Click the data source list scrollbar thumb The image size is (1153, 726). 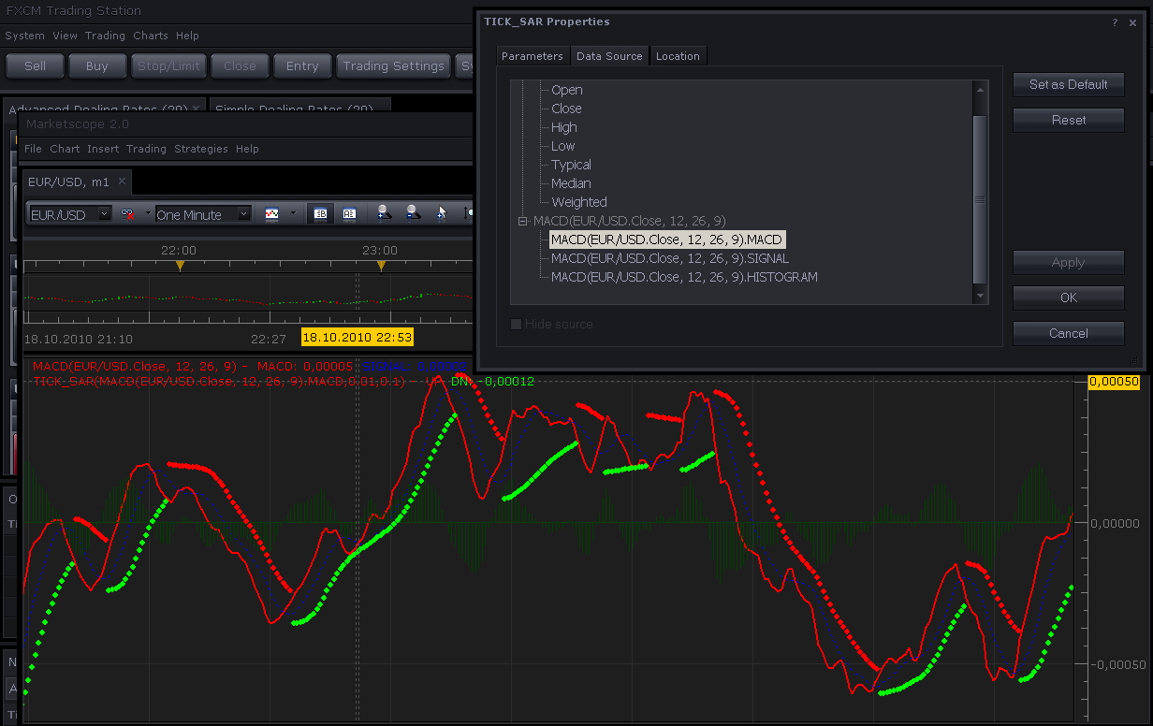click(x=980, y=199)
